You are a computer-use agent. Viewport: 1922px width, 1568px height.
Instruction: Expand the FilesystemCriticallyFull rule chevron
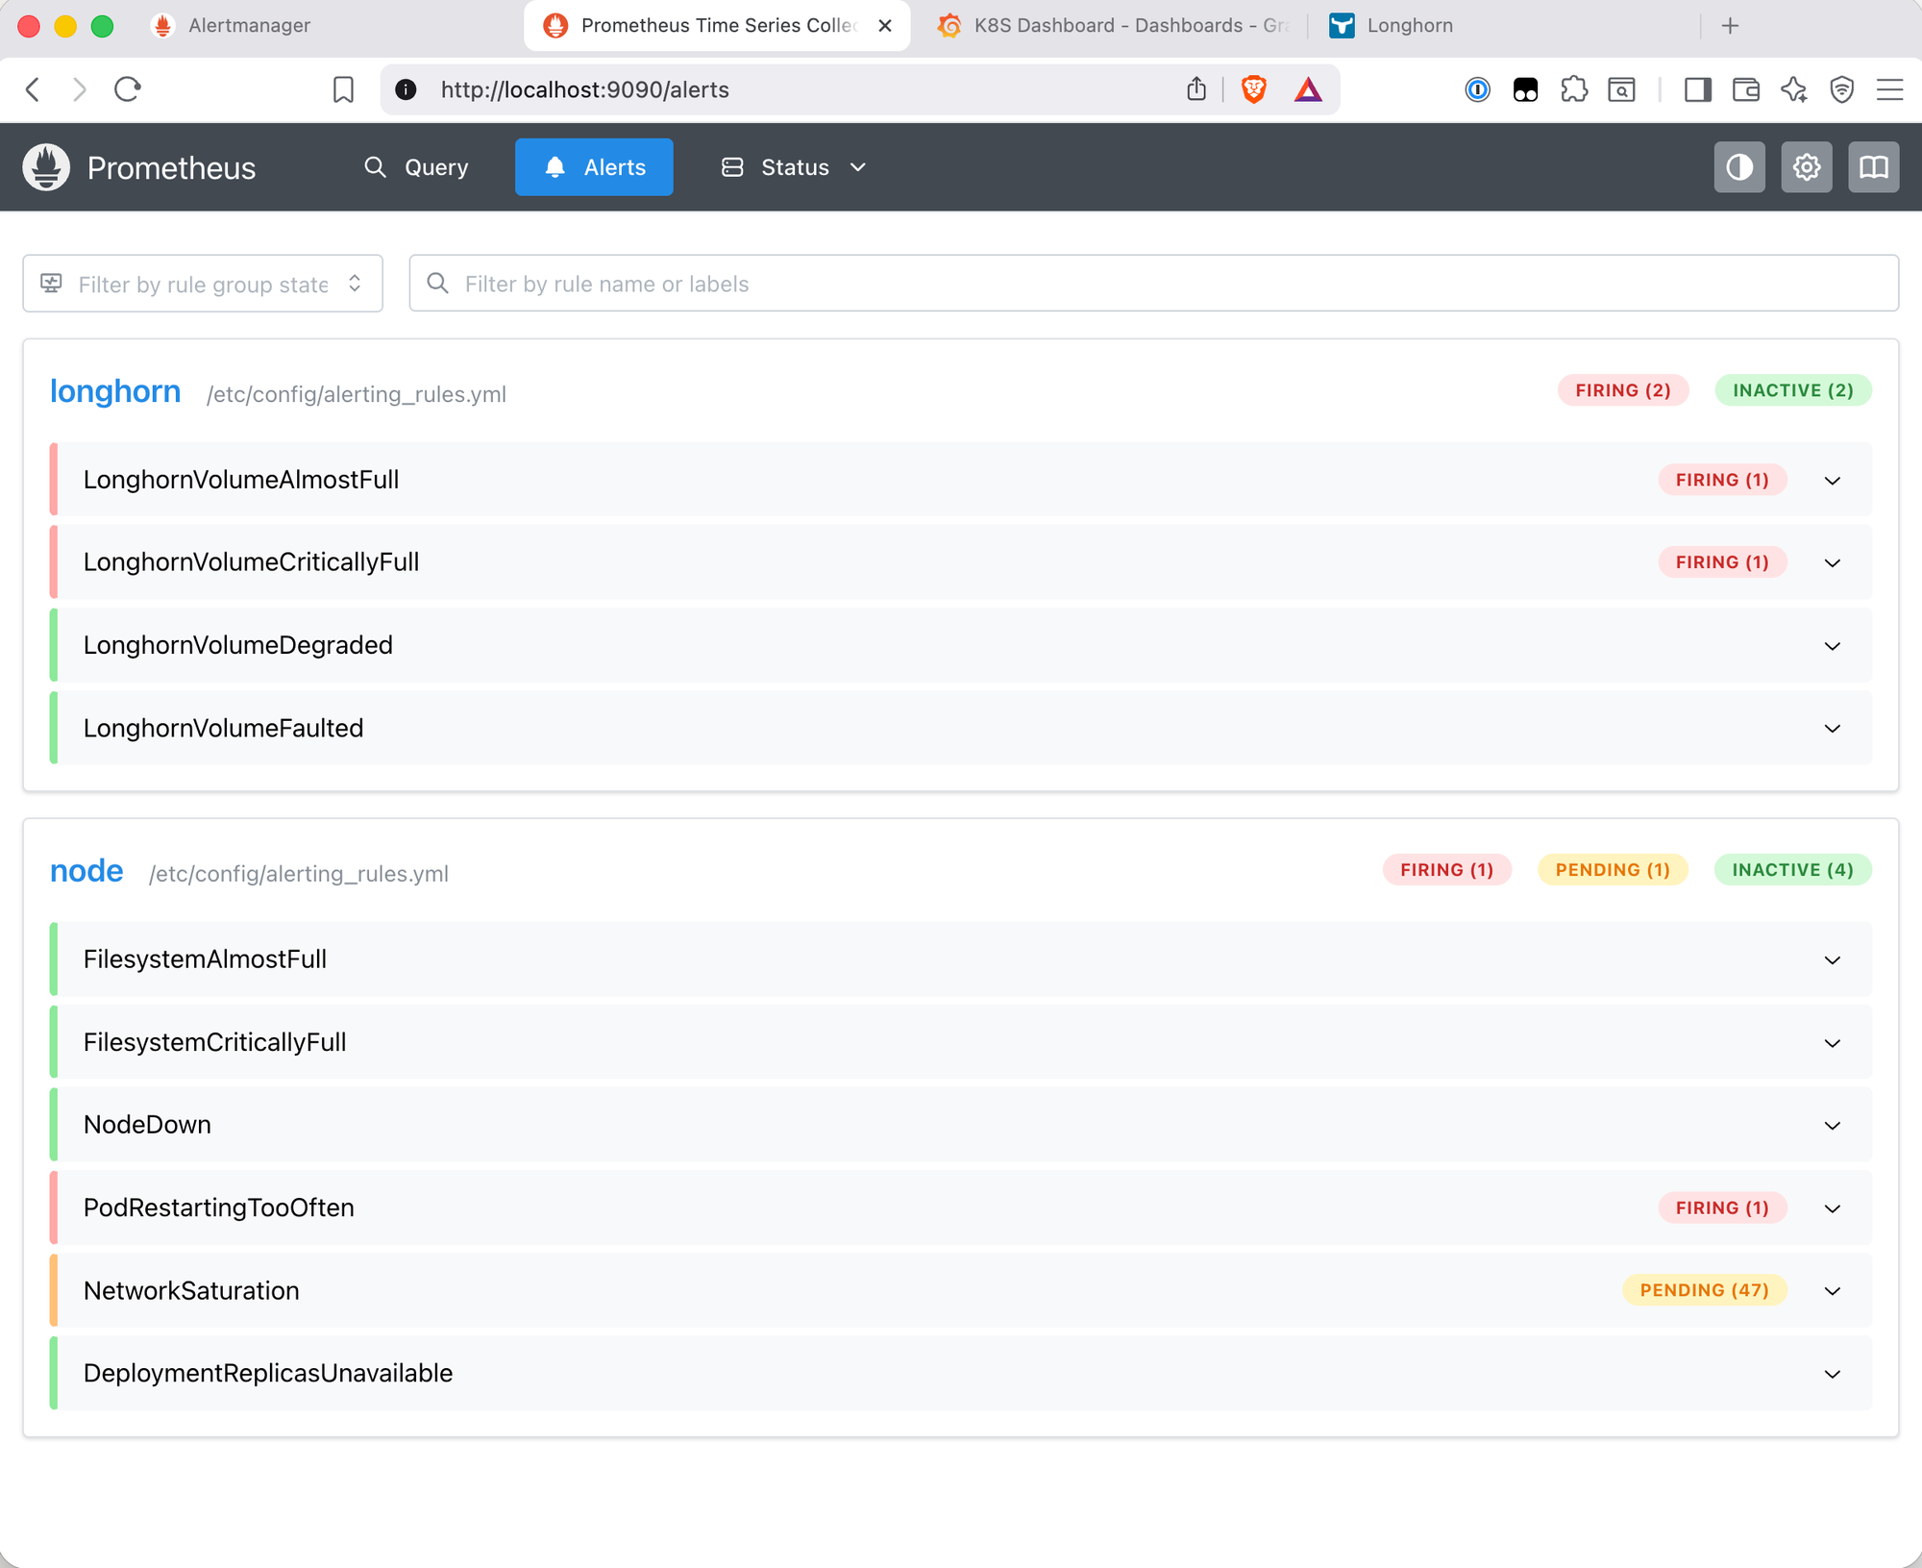[1833, 1042]
